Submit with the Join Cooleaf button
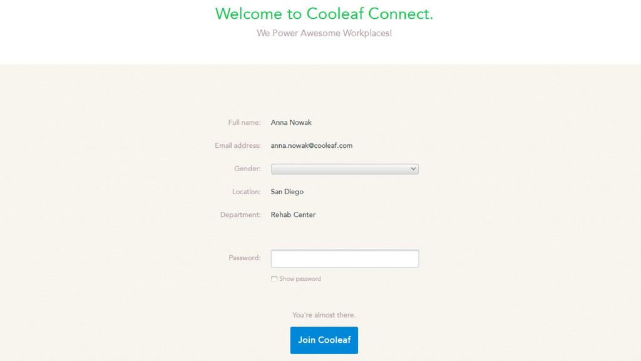The image size is (641, 361). 324,340
